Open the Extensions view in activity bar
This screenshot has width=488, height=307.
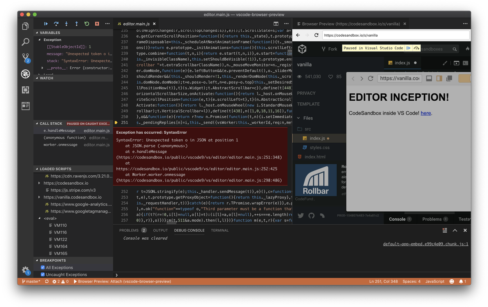26,90
